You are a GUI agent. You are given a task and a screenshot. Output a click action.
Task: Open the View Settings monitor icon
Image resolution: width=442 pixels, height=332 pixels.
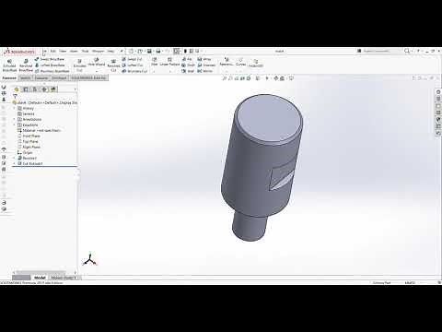coord(291,78)
